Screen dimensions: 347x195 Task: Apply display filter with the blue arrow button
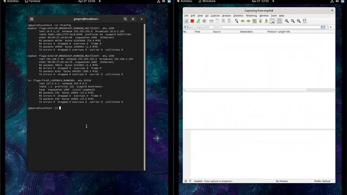tap(323, 27)
